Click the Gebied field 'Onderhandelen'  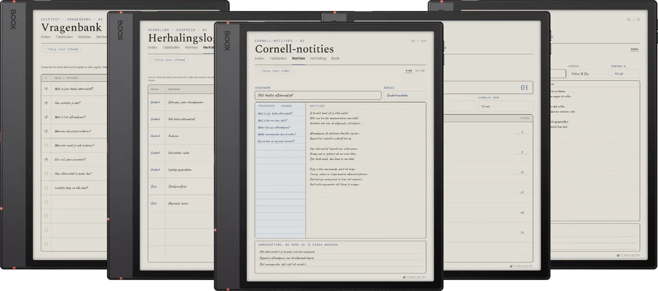[405, 95]
